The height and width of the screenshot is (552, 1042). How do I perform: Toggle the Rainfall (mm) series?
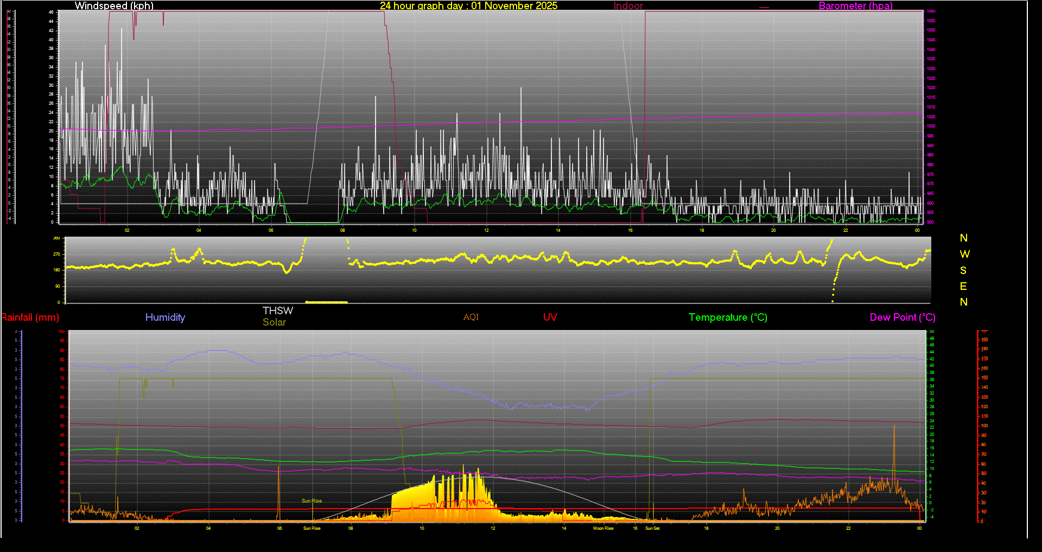(30, 317)
